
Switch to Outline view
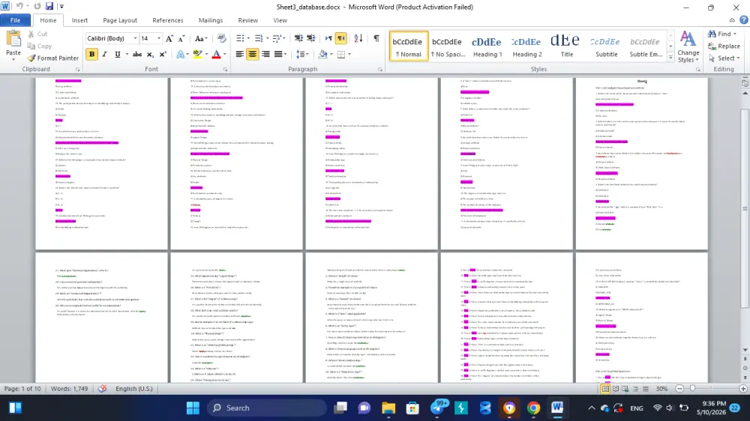635,389
